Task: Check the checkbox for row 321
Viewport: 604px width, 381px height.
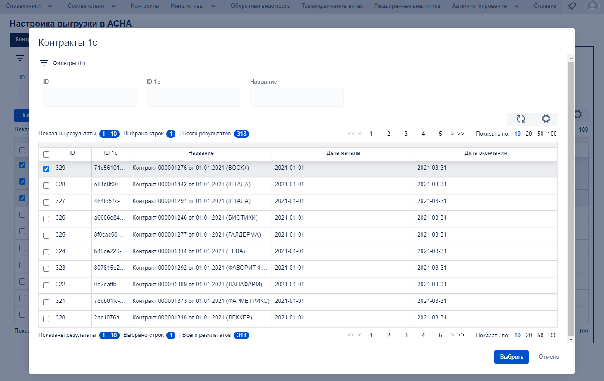Action: 46,302
